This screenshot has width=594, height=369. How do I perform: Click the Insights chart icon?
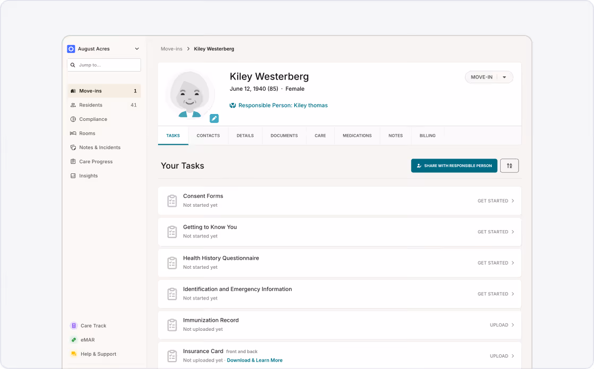pos(73,176)
